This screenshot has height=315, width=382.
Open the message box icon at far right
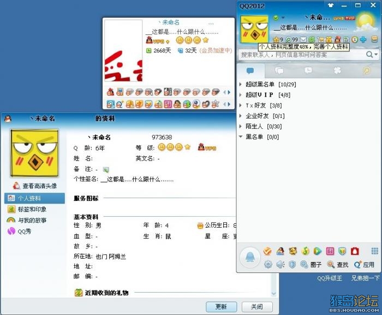(x=374, y=39)
